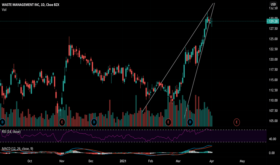Click the December dividend 'D' marker
280x165 pixels.
pos(94,122)
